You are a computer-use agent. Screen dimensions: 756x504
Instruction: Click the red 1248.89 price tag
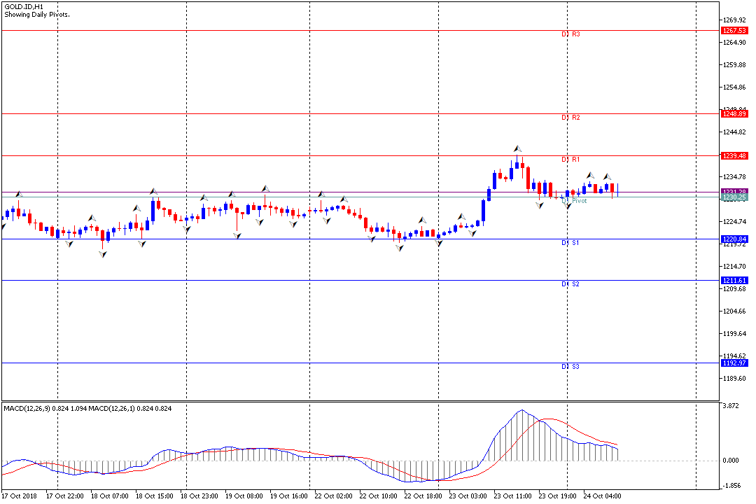[734, 114]
